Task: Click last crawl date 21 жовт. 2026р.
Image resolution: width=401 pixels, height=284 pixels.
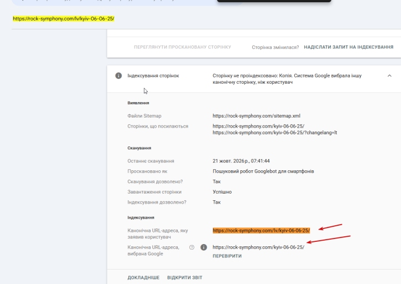Action: tap(241, 161)
